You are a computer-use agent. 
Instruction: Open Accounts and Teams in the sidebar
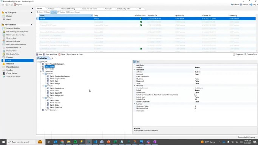(x=13, y=77)
